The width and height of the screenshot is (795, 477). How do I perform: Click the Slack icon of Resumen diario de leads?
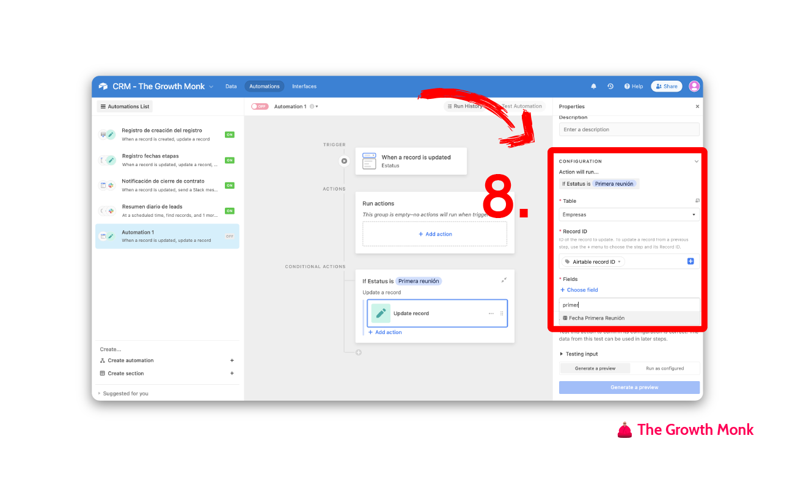click(111, 211)
